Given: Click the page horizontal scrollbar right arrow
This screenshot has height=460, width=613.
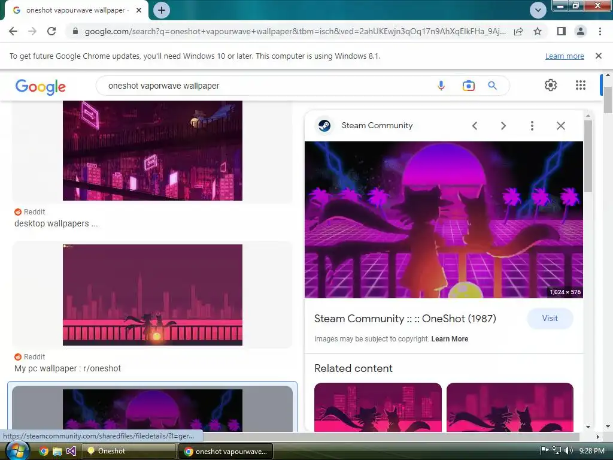Looking at the screenshot, I should click(597, 437).
